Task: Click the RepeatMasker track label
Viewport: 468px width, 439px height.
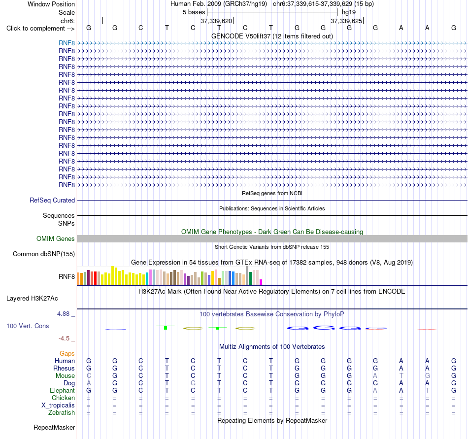Action: [54, 427]
